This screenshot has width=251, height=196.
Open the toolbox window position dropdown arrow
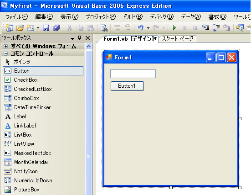click(72, 38)
